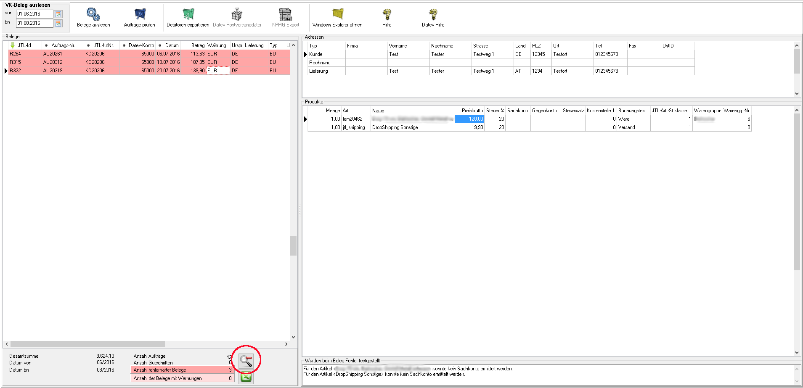Run the Aufträge prüfen check
The image size is (803, 388).
(x=139, y=15)
